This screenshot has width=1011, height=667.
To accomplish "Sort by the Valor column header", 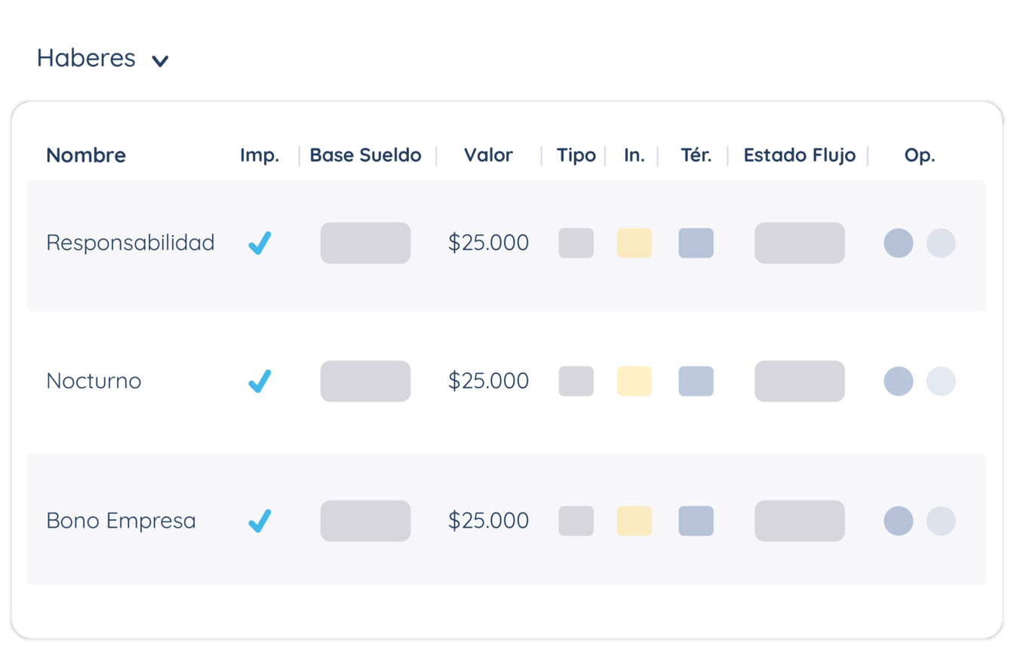I will (488, 155).
